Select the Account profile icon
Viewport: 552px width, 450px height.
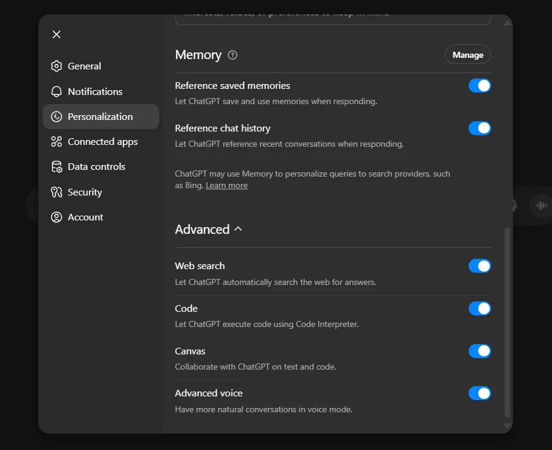tap(56, 217)
